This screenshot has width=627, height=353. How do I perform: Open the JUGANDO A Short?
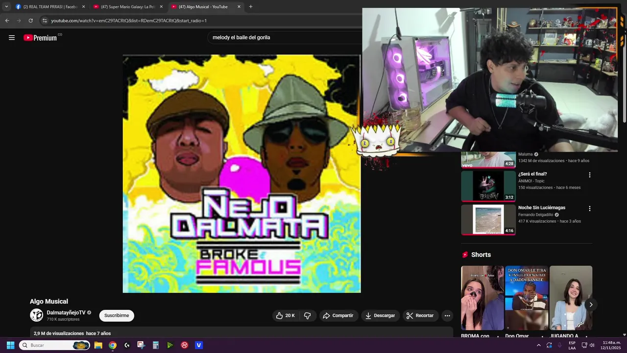tap(571, 298)
